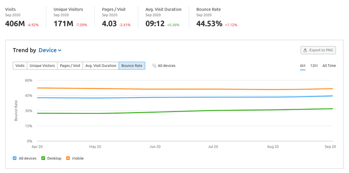Click the All devices filter label
Image resolution: width=349 pixels, height=173 pixels.
167,66
